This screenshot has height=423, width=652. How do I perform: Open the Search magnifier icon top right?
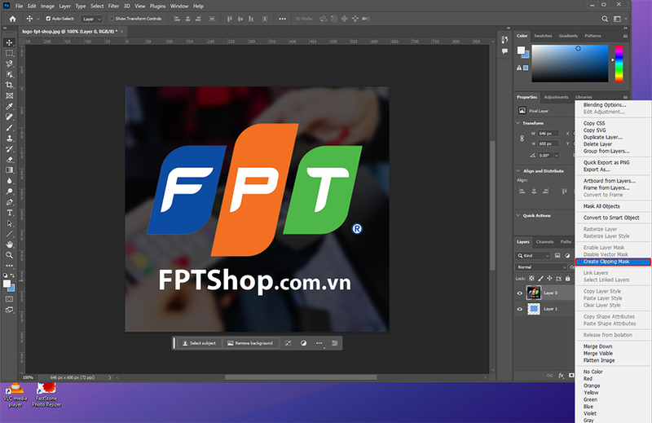pos(605,19)
